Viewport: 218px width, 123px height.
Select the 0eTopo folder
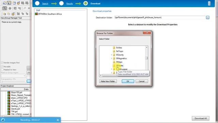[x=120, y=51]
